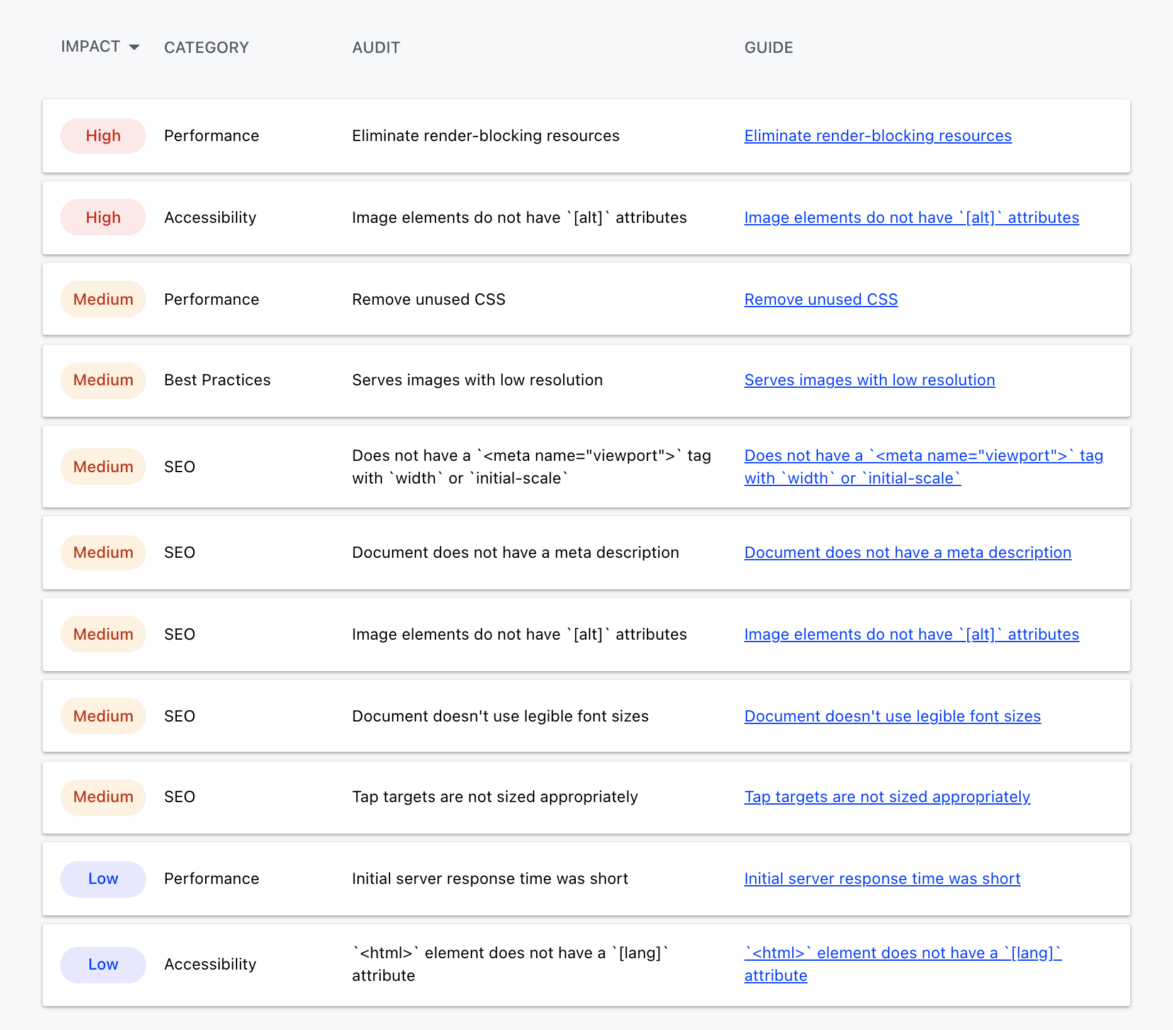This screenshot has width=1173, height=1030.
Task: Open the SEO Image elements alt attributes guide
Action: (911, 634)
